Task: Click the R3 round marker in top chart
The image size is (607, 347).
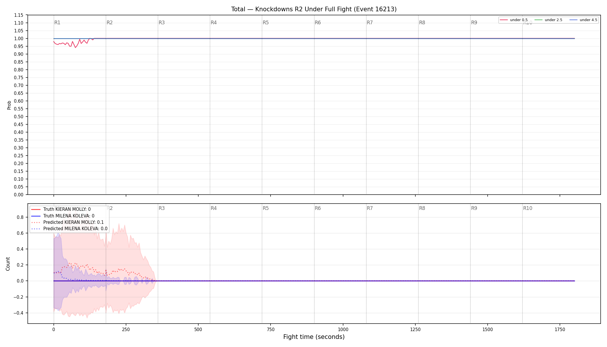Action: 162,23
